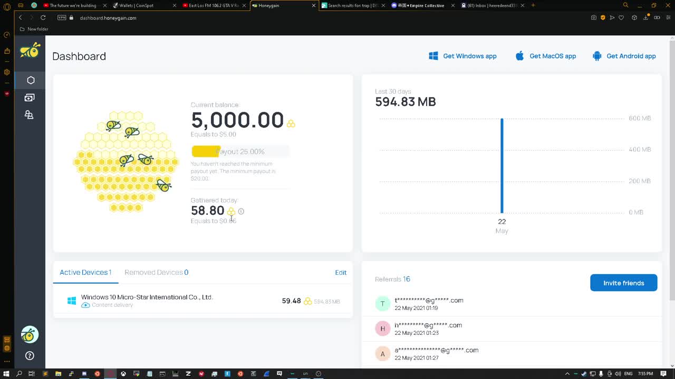Click the Honeygain bee logo at top of sidebar
The height and width of the screenshot is (379, 675).
tap(30, 50)
